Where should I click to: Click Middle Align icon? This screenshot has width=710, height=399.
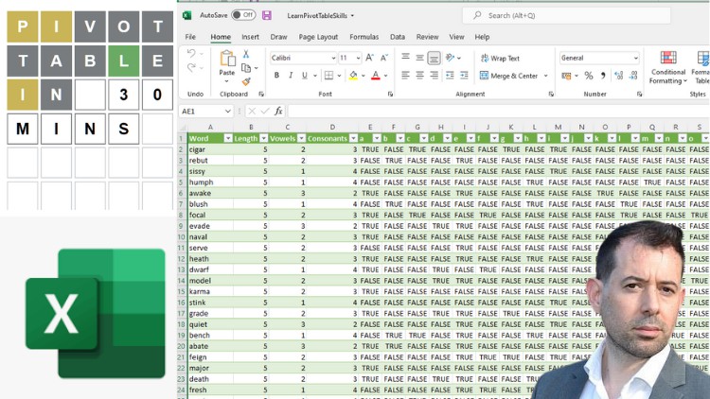(x=419, y=58)
